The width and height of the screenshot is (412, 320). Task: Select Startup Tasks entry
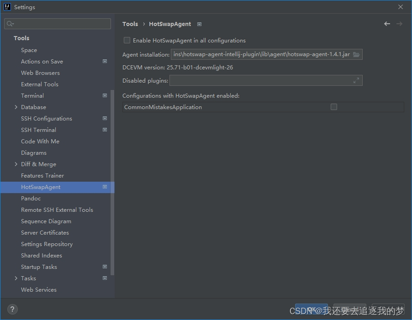[x=39, y=267]
